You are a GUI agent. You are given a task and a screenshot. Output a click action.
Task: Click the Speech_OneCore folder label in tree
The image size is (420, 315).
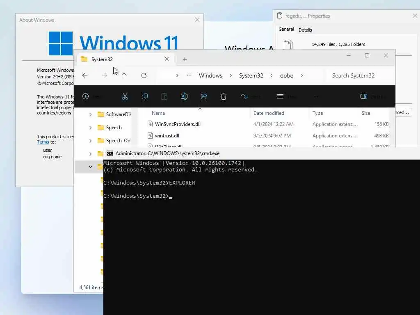click(118, 141)
